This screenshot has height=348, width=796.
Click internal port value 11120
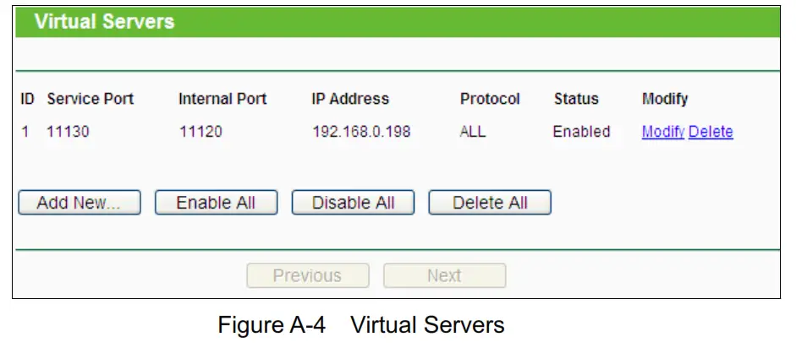pyautogui.click(x=201, y=132)
